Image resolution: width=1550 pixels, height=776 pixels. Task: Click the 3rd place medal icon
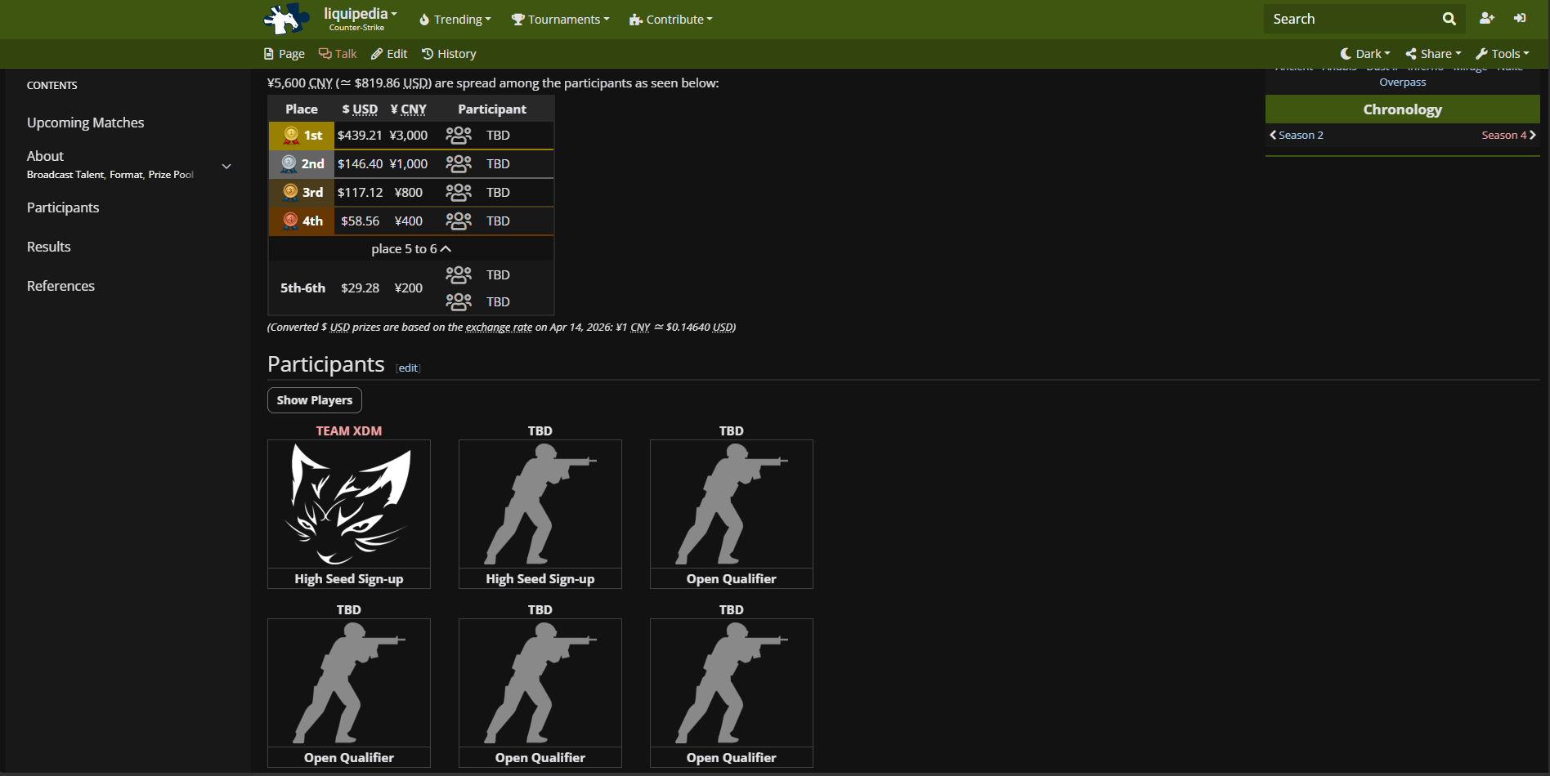(x=290, y=192)
